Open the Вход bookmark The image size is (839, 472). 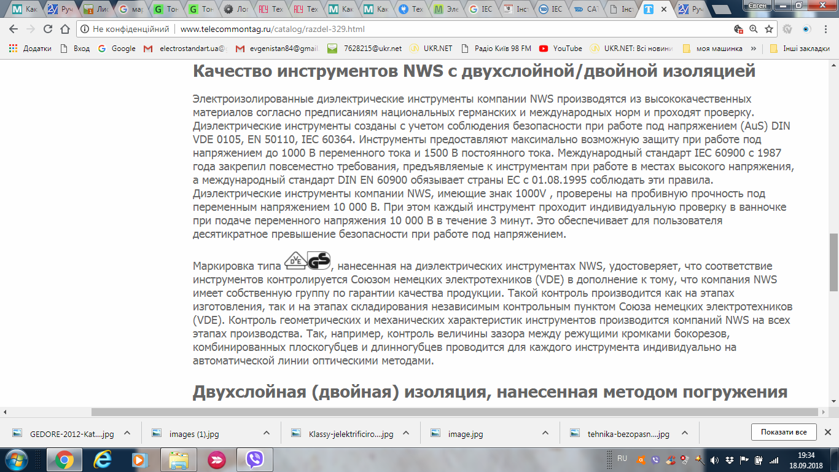[x=74, y=49]
